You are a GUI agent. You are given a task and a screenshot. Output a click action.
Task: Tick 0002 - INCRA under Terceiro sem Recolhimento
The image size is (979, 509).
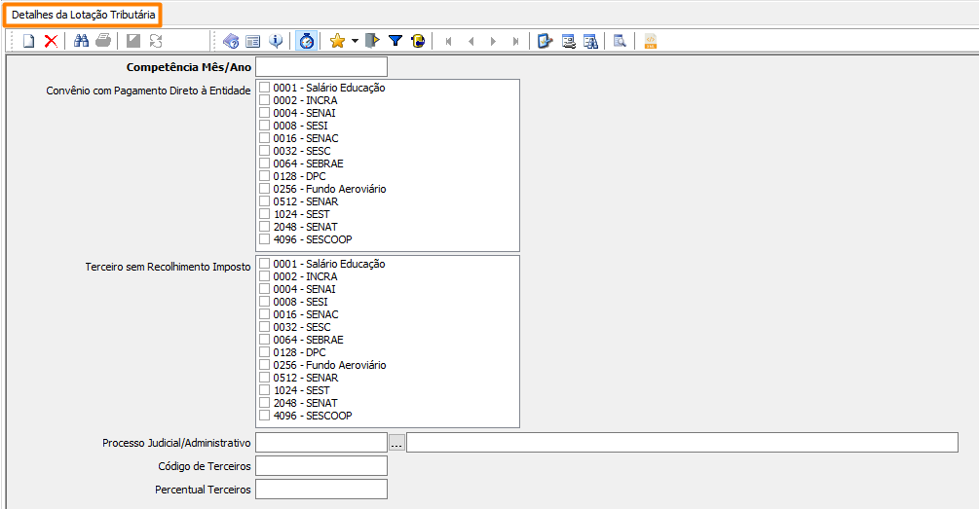265,276
